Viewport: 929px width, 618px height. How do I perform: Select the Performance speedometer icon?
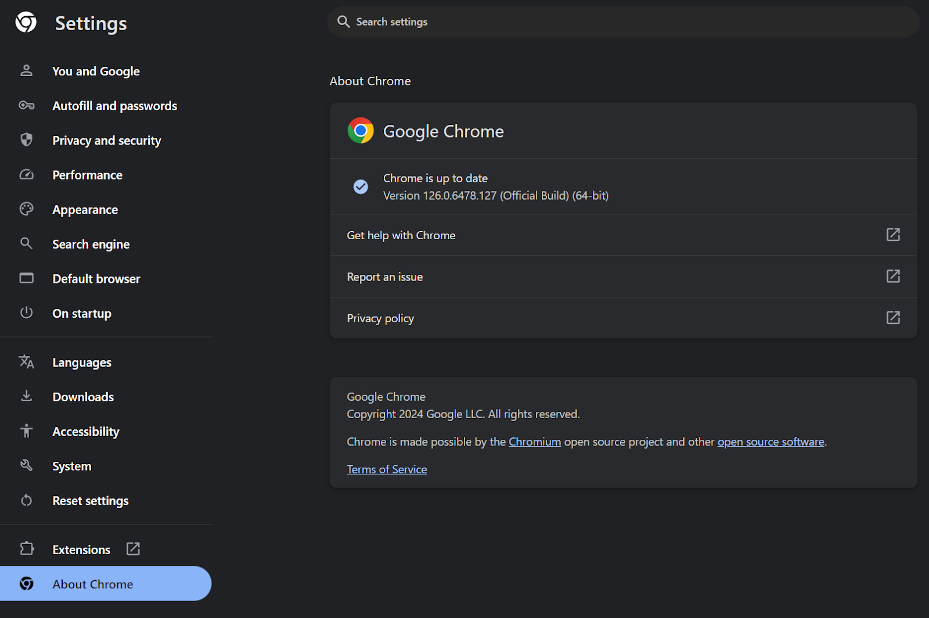pos(26,174)
